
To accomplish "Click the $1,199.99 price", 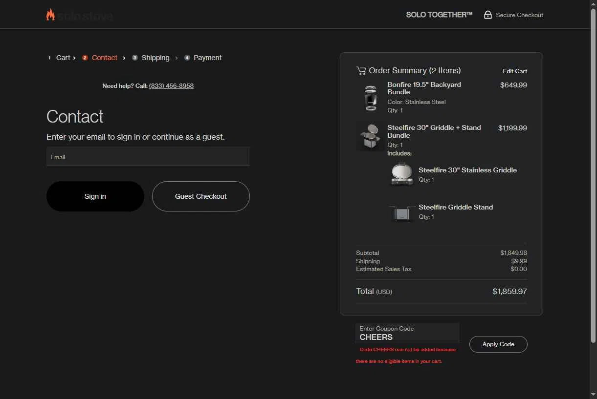I will (x=512, y=128).
